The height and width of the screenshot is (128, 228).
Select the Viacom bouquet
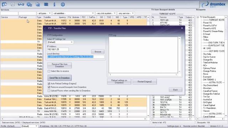click(x=206, y=111)
